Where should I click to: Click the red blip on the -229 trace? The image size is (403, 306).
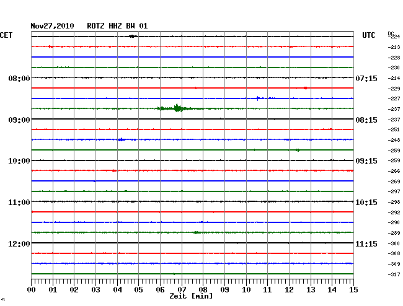point(305,88)
